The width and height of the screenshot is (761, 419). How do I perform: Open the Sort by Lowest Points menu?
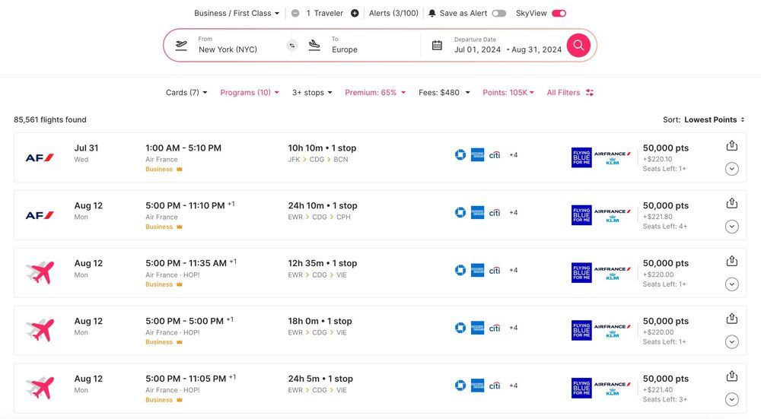point(714,119)
